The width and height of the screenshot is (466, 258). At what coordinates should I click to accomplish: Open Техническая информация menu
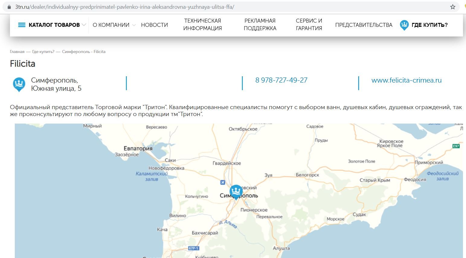203,24
